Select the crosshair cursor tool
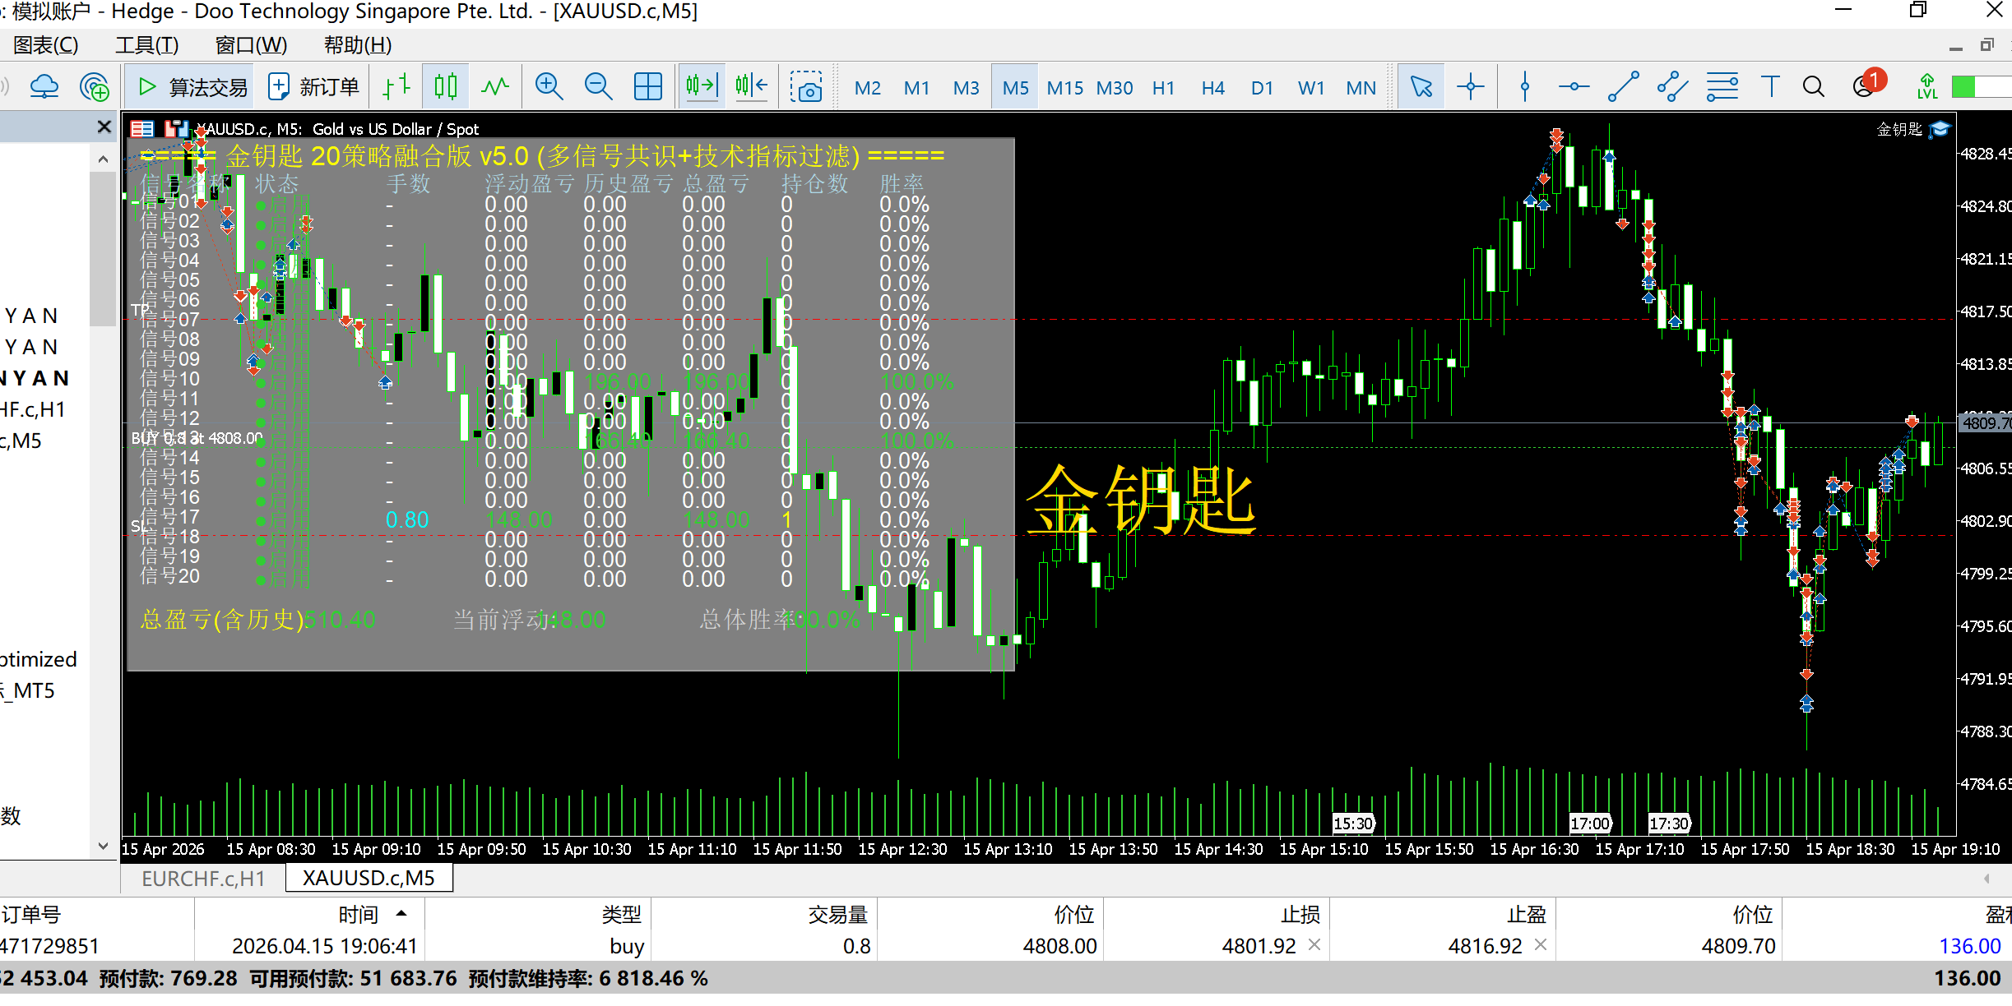The height and width of the screenshot is (1006, 2012). pos(1470,86)
